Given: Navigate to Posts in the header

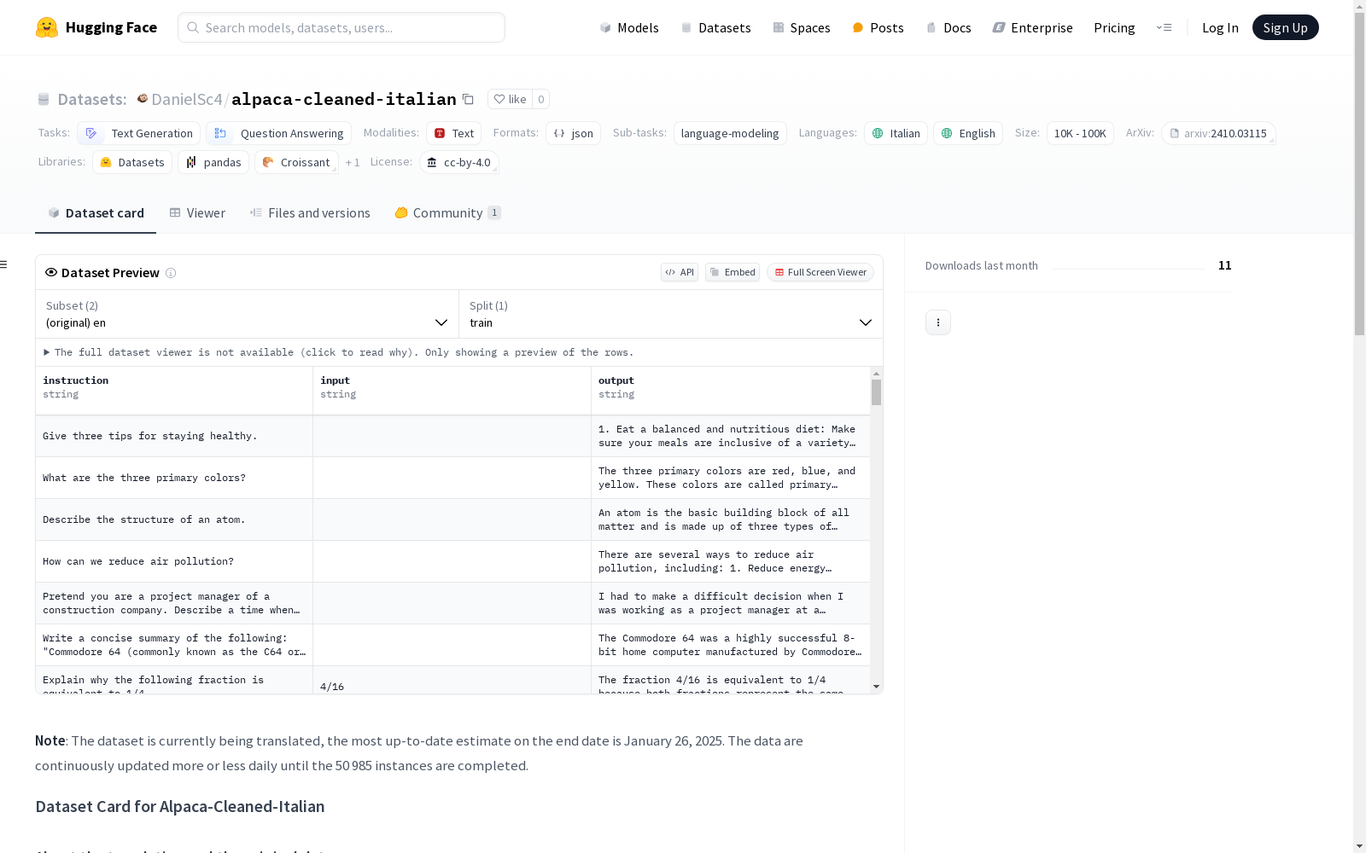Looking at the screenshot, I should point(879,27).
